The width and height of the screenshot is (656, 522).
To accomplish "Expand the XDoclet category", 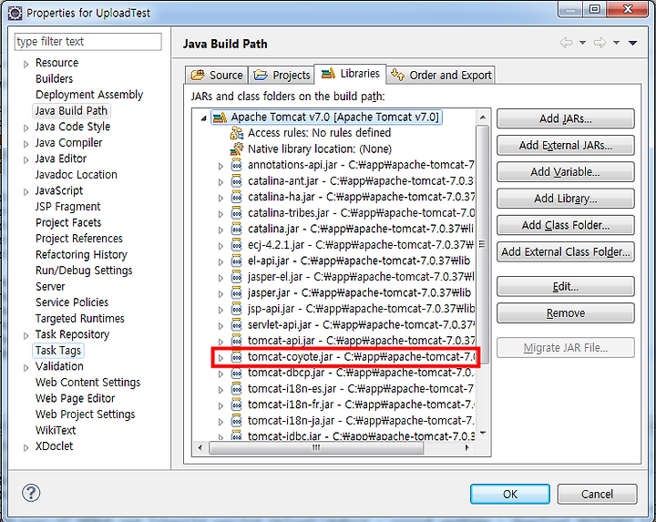I will pyautogui.click(x=26, y=447).
